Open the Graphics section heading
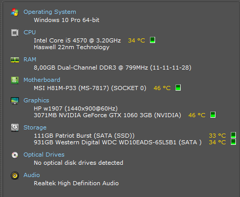 click(36, 100)
